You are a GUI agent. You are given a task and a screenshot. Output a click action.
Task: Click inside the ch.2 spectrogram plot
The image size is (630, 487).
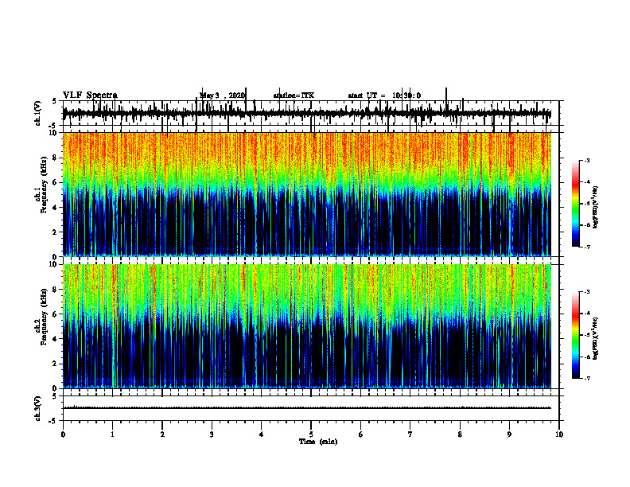307,326
